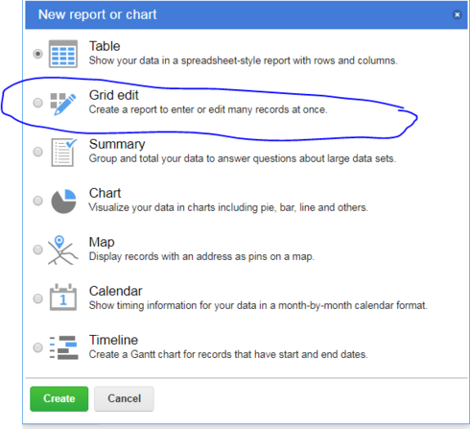Select the Table radio button

tap(37, 54)
